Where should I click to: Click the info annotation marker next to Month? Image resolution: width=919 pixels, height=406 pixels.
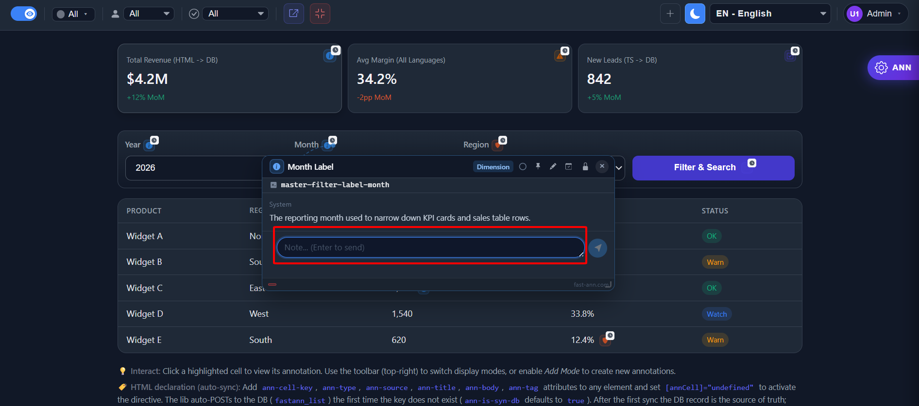(x=328, y=145)
